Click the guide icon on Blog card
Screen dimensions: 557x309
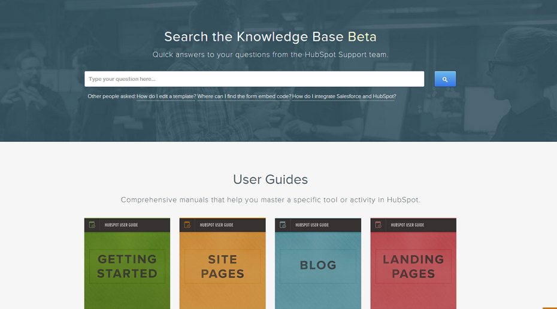283,225
